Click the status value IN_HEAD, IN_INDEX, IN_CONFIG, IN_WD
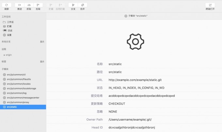The width and height of the screenshot is (222, 132). coord(136,88)
